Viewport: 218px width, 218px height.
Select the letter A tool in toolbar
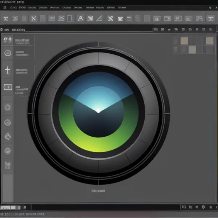pyautogui.click(x=81, y=19)
